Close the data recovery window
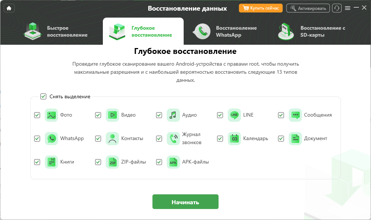This screenshot has height=220, width=371. (364, 8)
